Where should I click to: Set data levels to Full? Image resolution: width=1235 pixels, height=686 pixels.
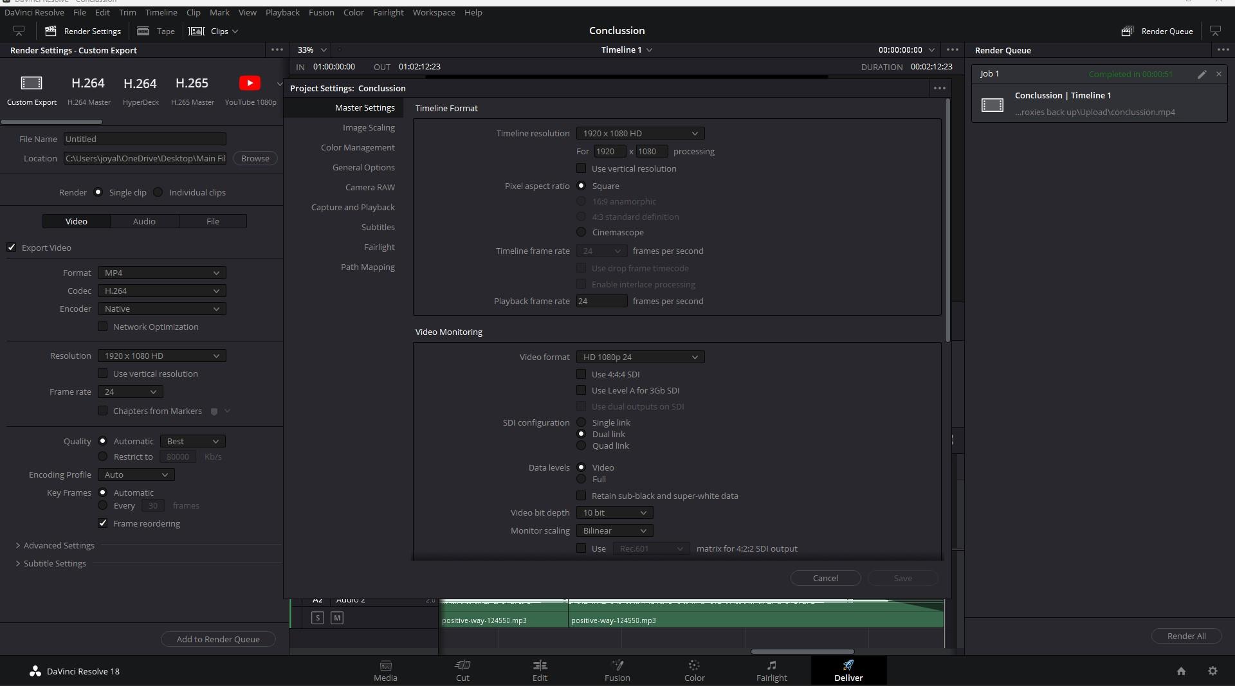click(x=581, y=479)
